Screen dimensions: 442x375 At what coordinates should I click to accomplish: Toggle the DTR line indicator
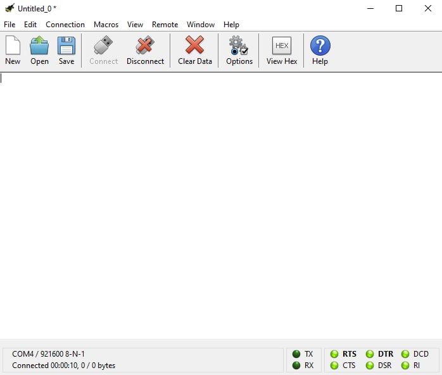370,353
